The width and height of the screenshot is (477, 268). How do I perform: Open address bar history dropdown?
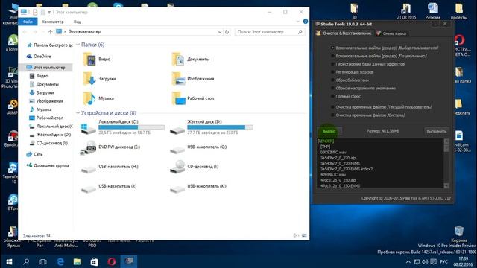[220, 32]
